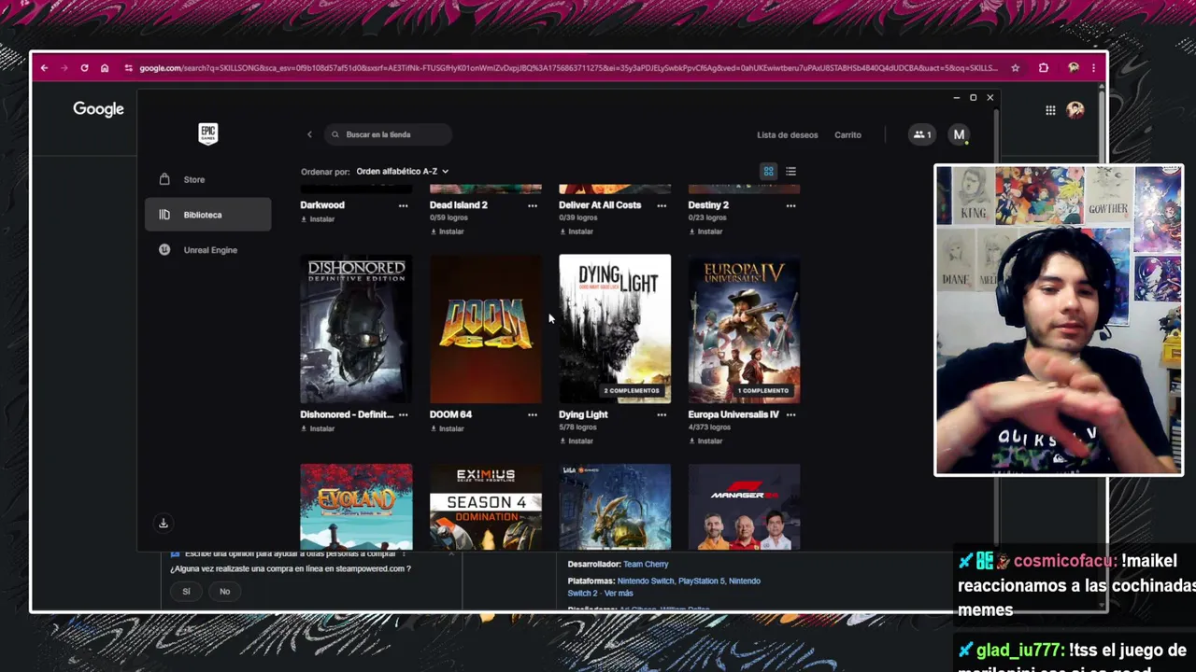Screen dimensions: 1196x672
Task: Open the Deliver At All Costs three-dot menu
Action: [662, 205]
